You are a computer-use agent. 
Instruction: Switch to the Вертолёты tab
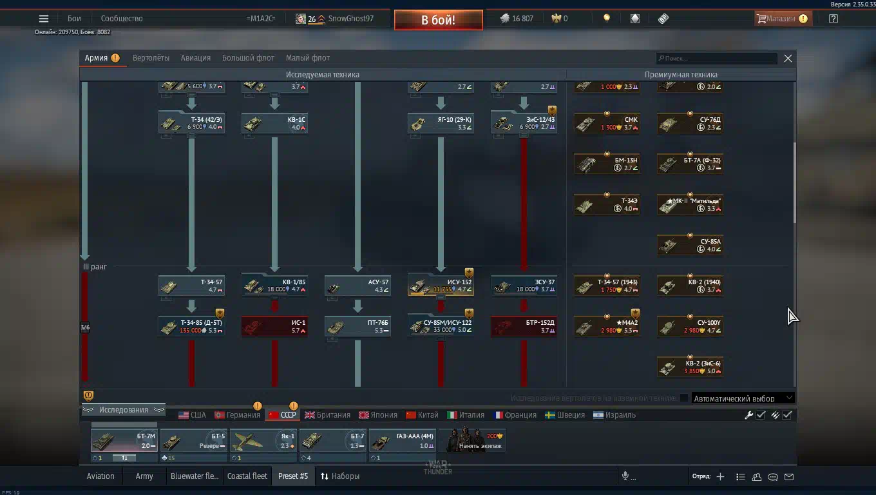[x=151, y=58]
